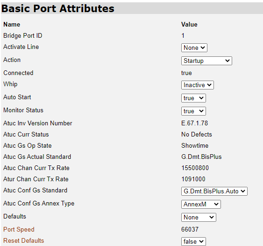The image size is (263, 246).
Task: Click the Showtime op state value
Action: tap(195, 146)
